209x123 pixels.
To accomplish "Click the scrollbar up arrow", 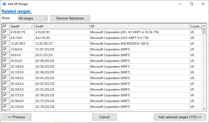I will pos(204,26).
